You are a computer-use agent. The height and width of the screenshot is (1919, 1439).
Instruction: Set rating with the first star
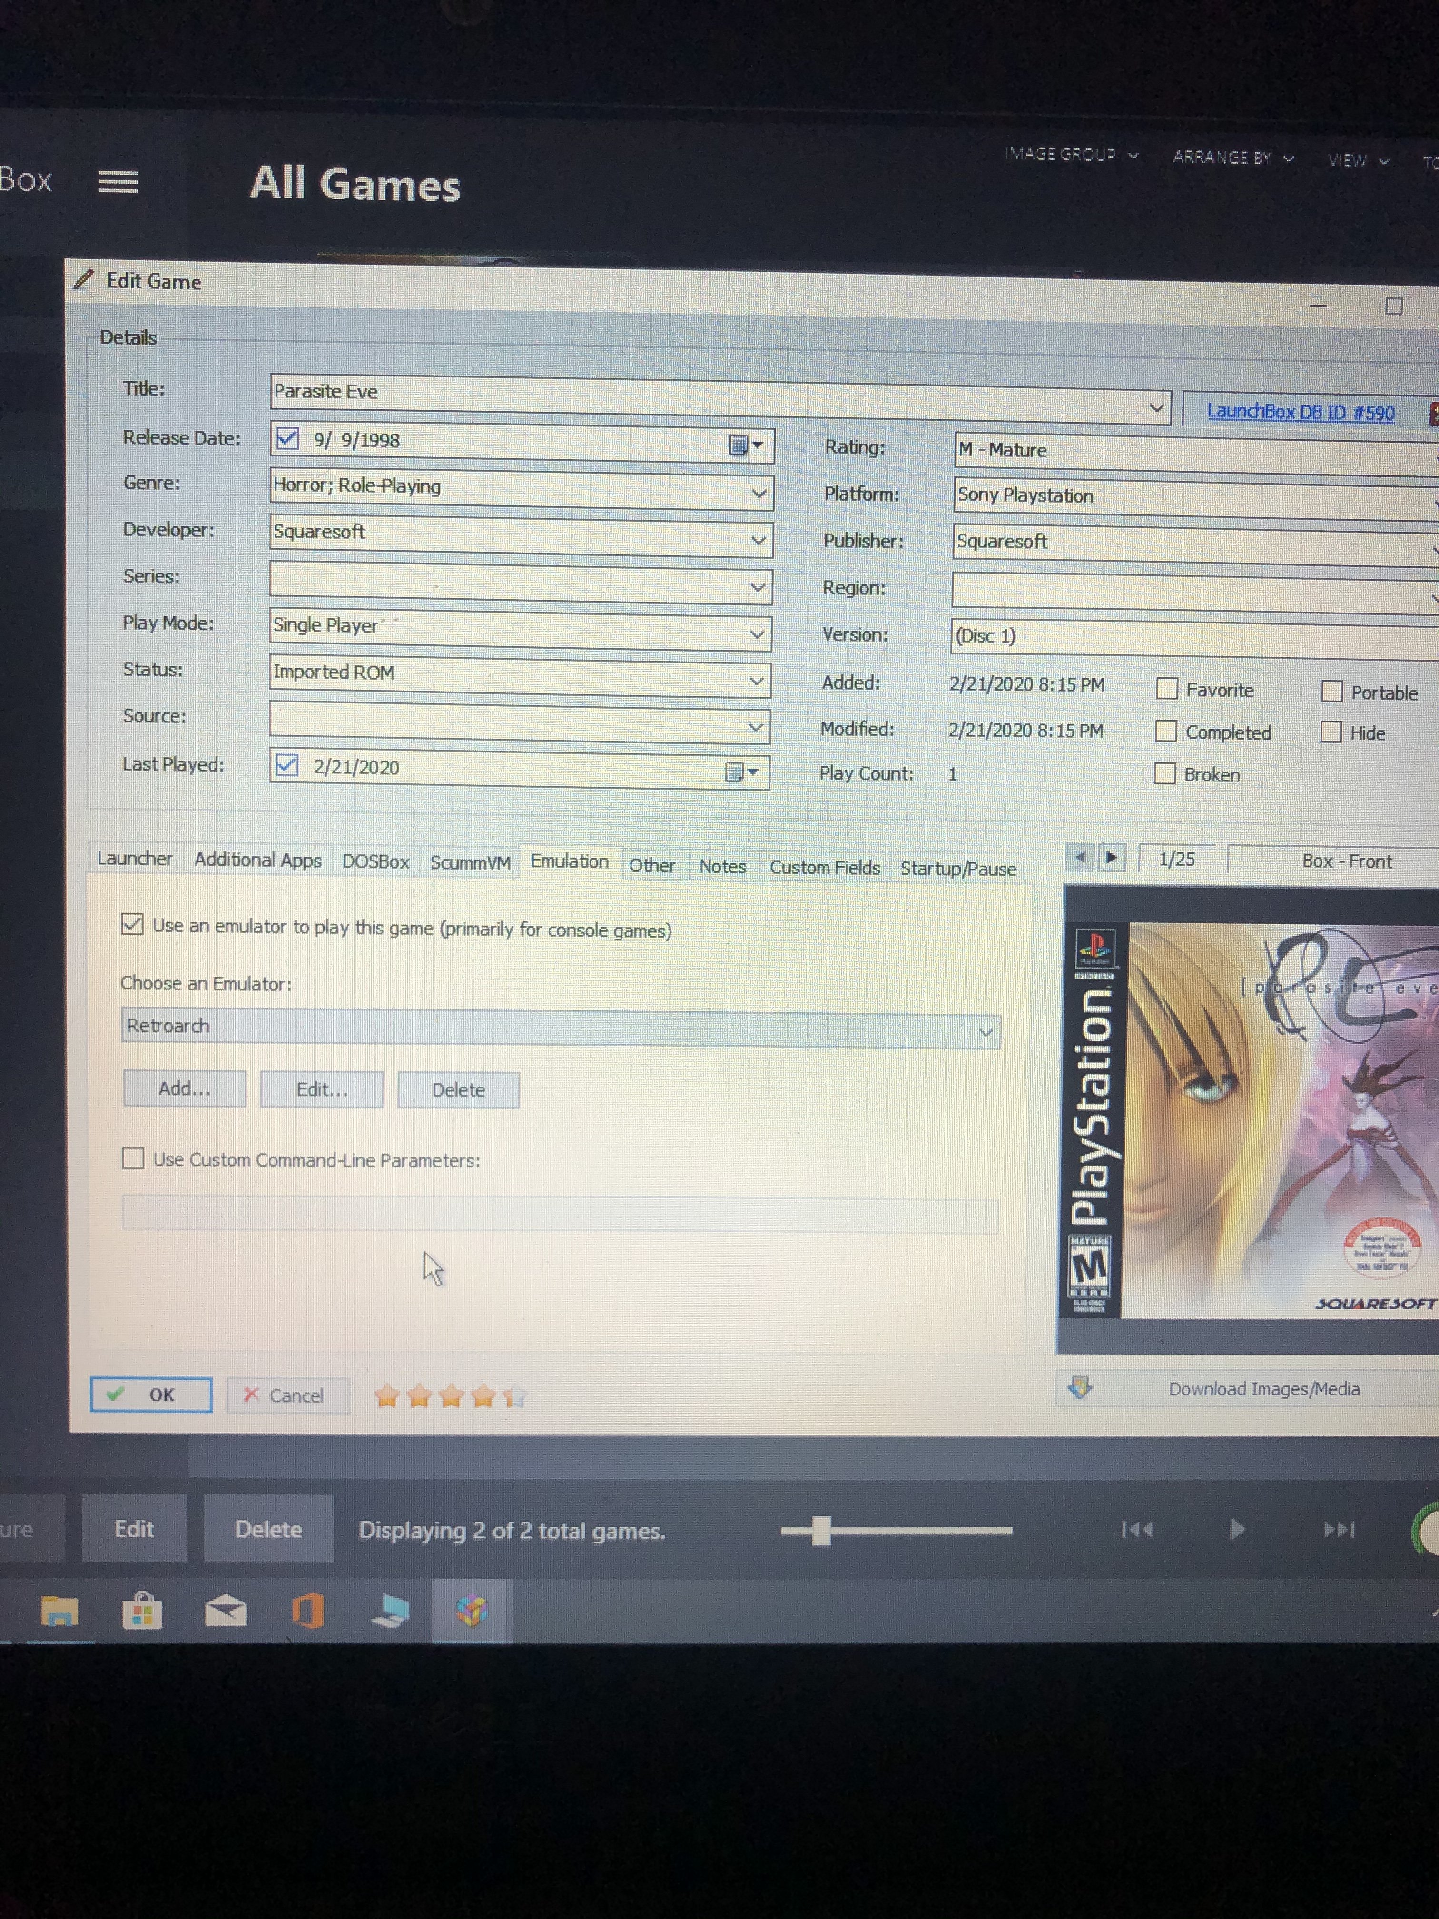387,1395
